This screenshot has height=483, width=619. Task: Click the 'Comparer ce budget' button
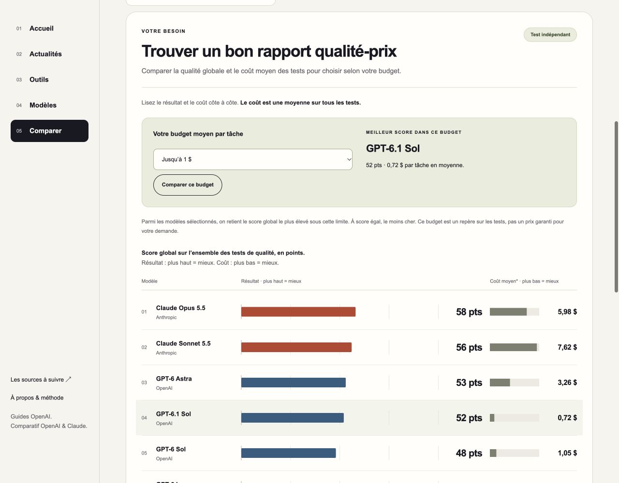(x=188, y=185)
